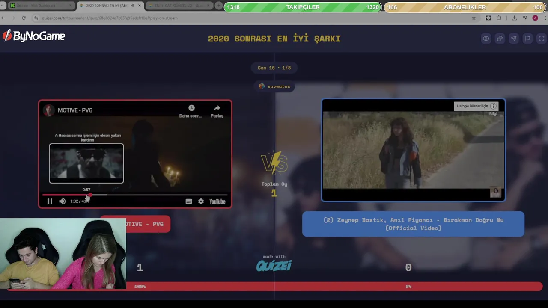This screenshot has height=308, width=548.
Task: Click the seek preview thumbnail at 0:57
Action: click(86, 163)
